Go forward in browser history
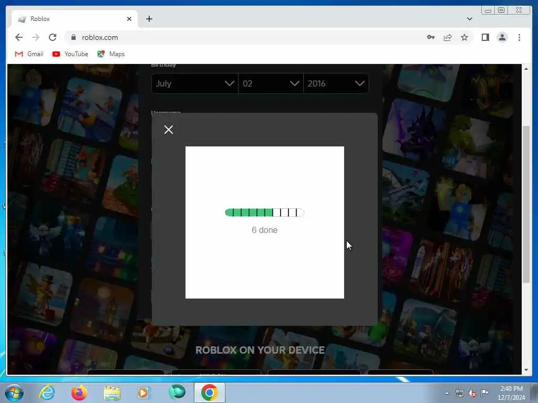538x403 pixels. point(36,37)
